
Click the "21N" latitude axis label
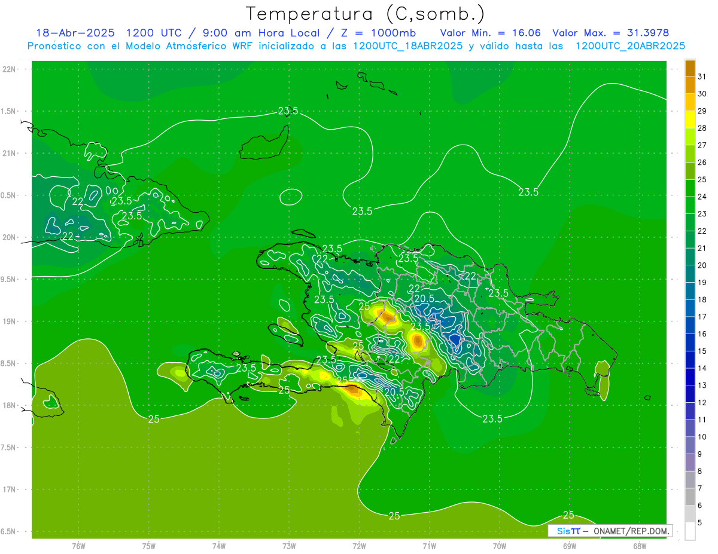10,154
